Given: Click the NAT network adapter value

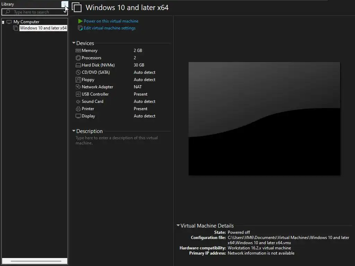Looking at the screenshot, I should pos(138,87).
